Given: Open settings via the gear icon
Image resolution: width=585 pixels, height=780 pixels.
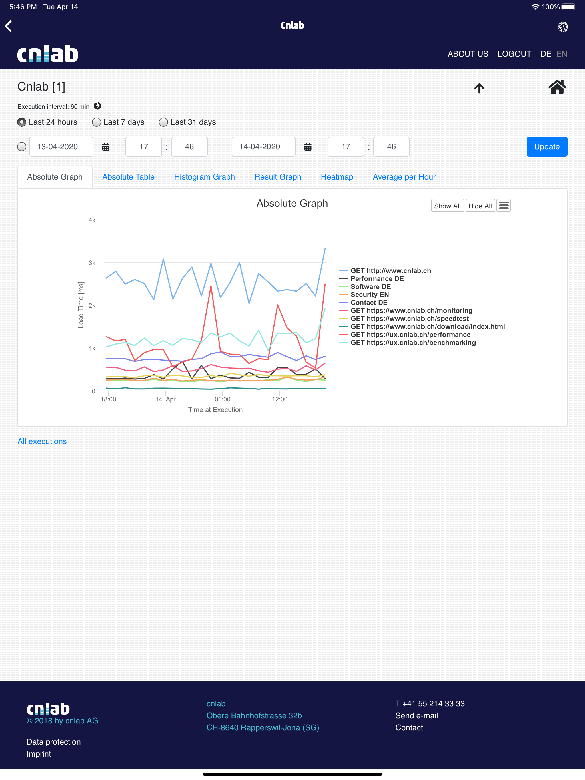Looking at the screenshot, I should point(563,27).
